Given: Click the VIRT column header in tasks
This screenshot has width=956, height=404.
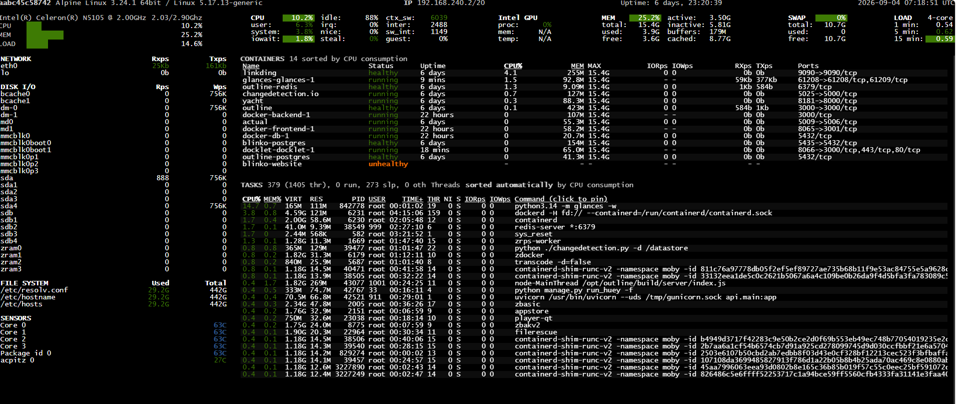Looking at the screenshot, I should 294,199.
